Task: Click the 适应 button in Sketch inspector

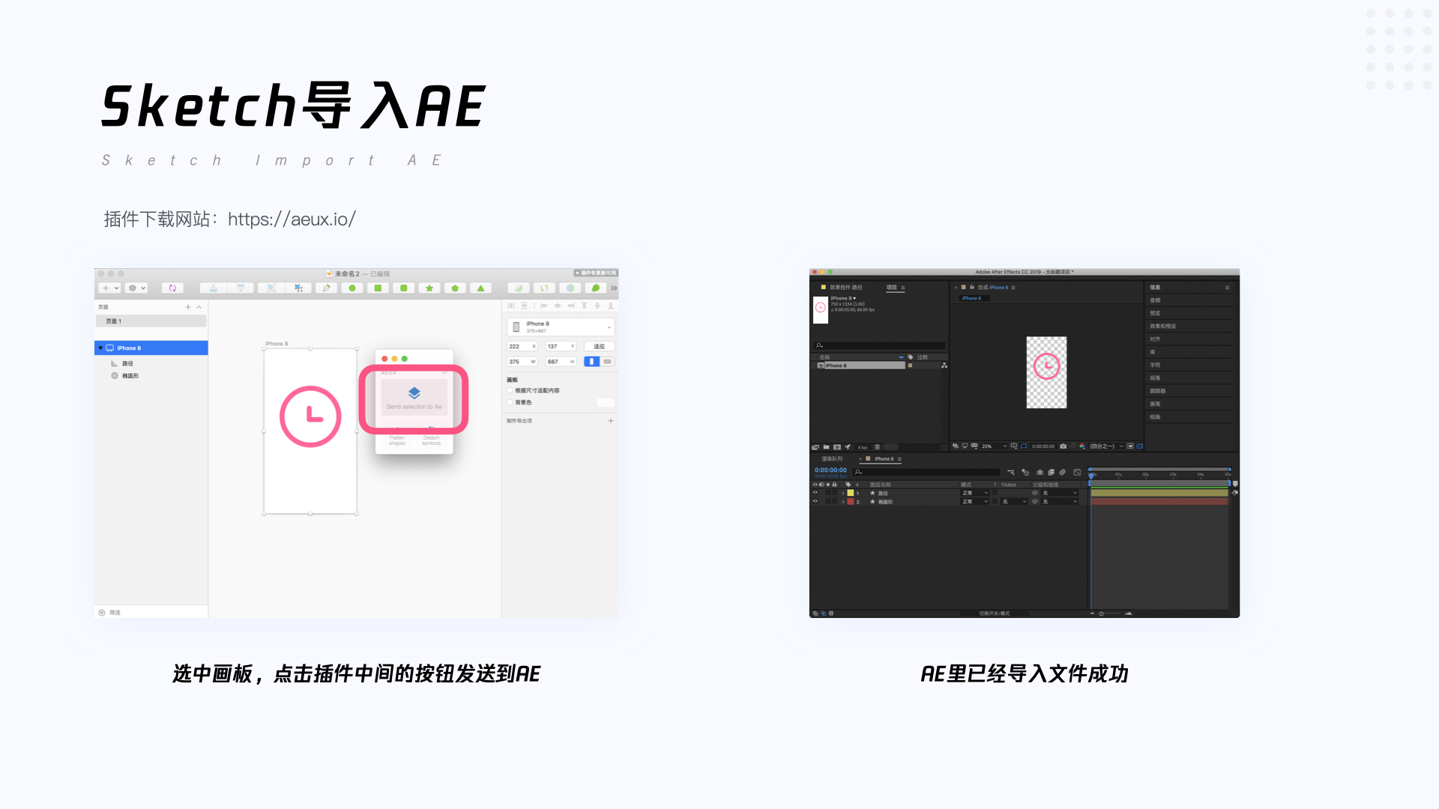Action: point(599,347)
